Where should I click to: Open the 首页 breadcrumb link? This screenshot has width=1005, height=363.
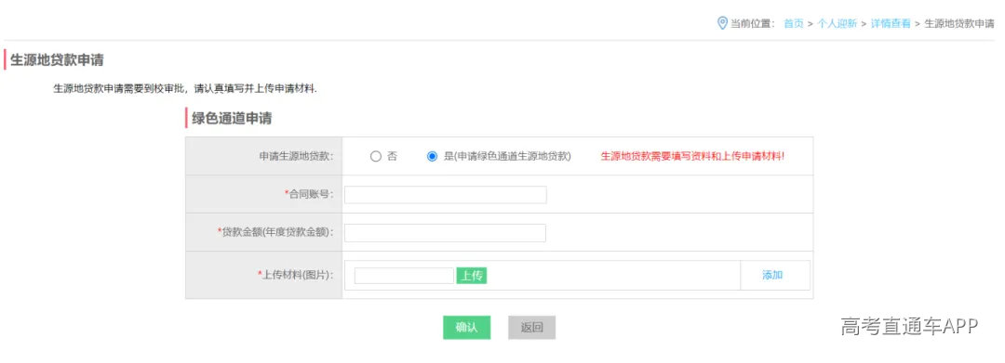click(794, 23)
